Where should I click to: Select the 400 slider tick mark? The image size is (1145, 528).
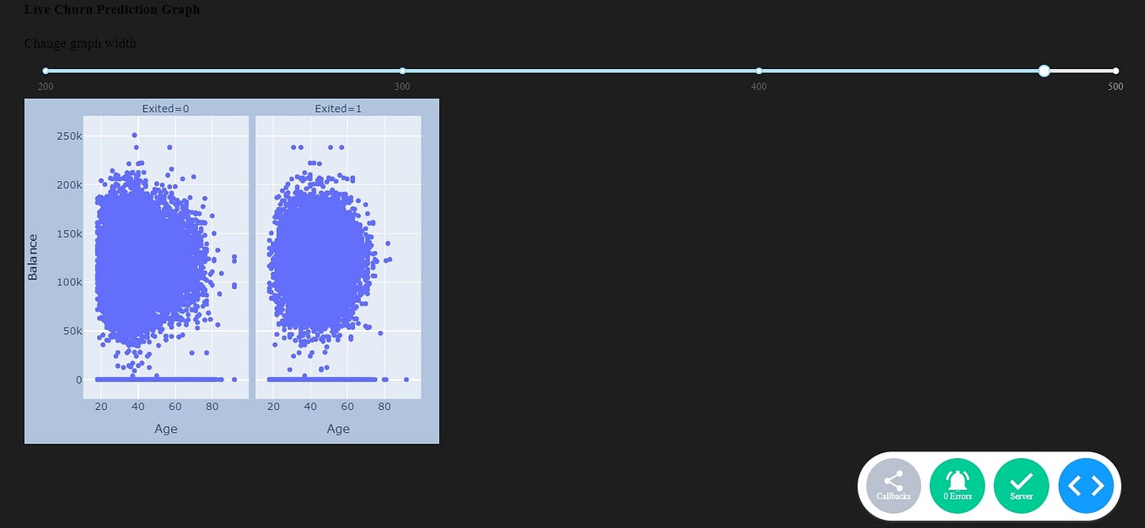click(759, 71)
